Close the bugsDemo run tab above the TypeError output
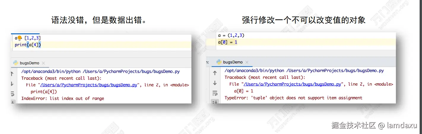This screenshot has height=134, width=422. point(247,62)
